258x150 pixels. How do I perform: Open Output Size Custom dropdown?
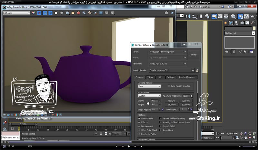(x=149, y=96)
